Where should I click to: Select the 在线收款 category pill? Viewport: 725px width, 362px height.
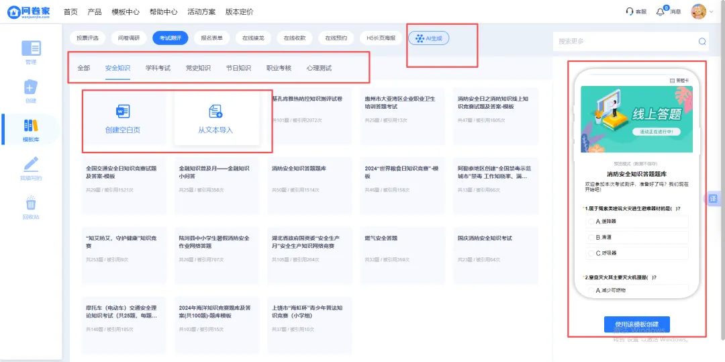click(295, 38)
